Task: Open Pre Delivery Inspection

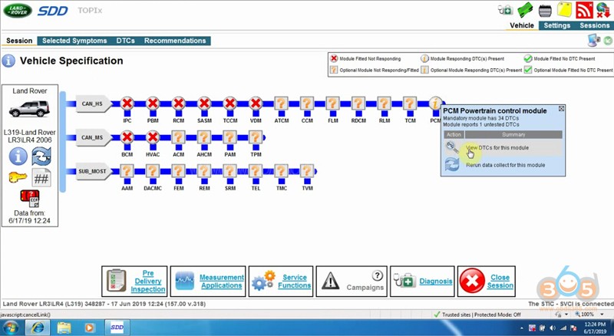Action: click(x=134, y=282)
